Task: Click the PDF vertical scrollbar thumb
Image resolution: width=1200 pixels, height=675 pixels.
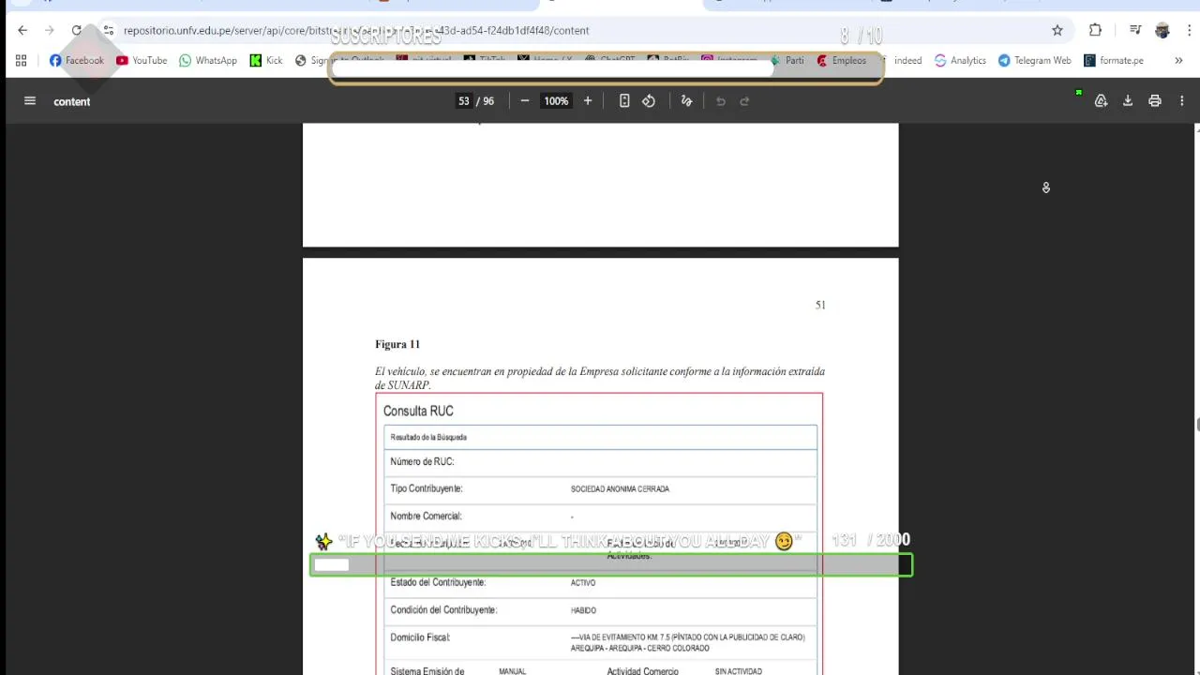Action: point(1197,425)
